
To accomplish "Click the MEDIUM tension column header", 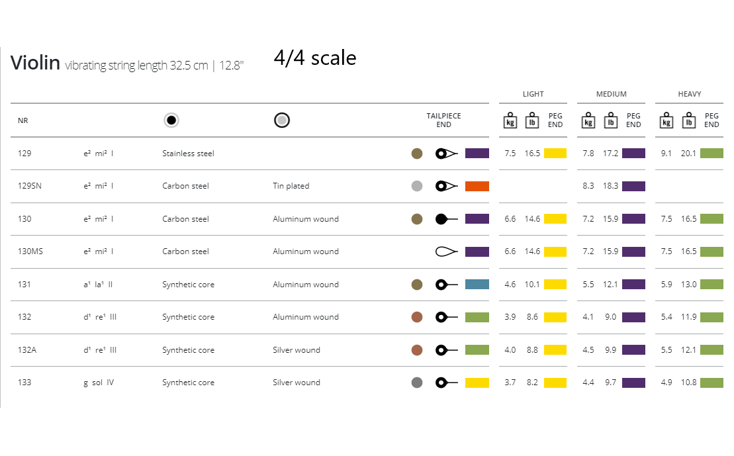I will (611, 94).
